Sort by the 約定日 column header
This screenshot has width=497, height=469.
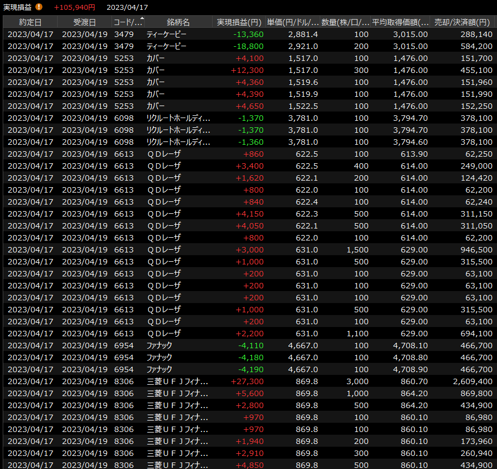click(30, 22)
